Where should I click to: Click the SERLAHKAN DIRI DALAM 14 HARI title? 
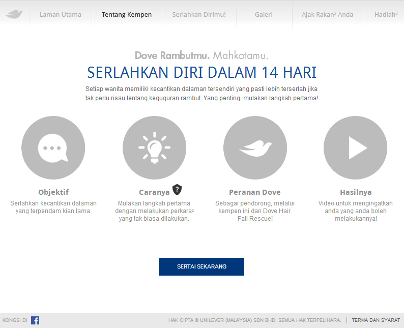tap(201, 72)
